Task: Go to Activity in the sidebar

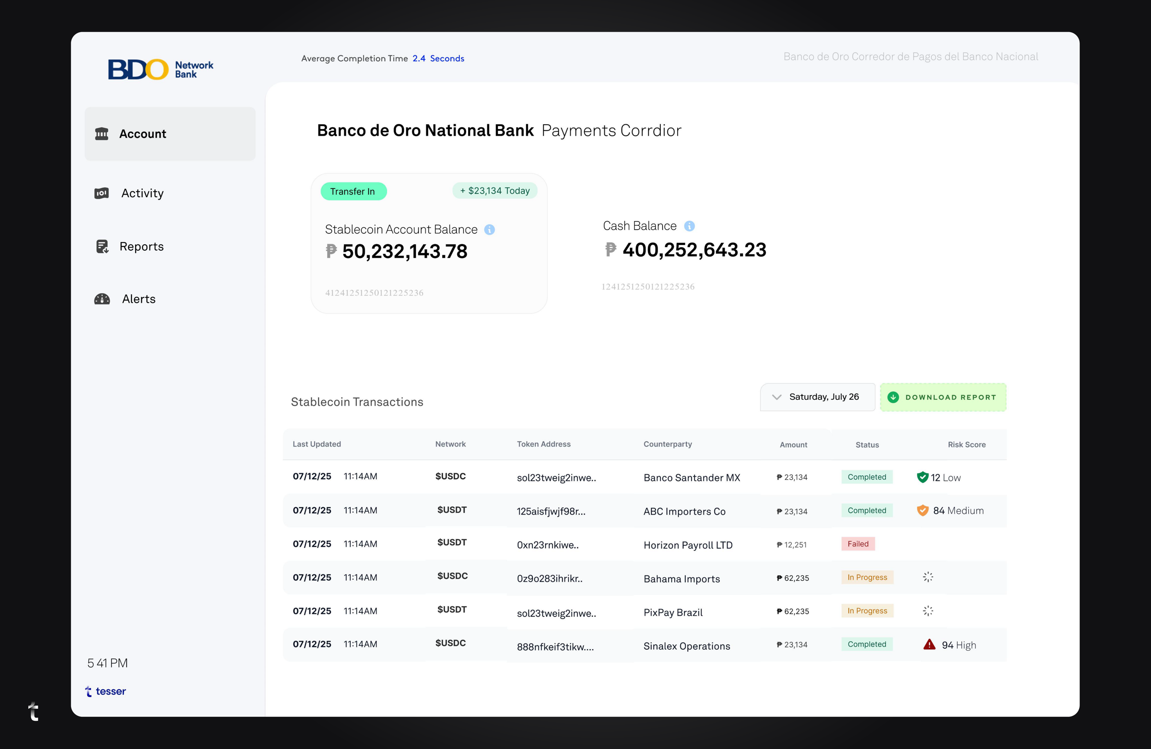Action: coord(142,193)
